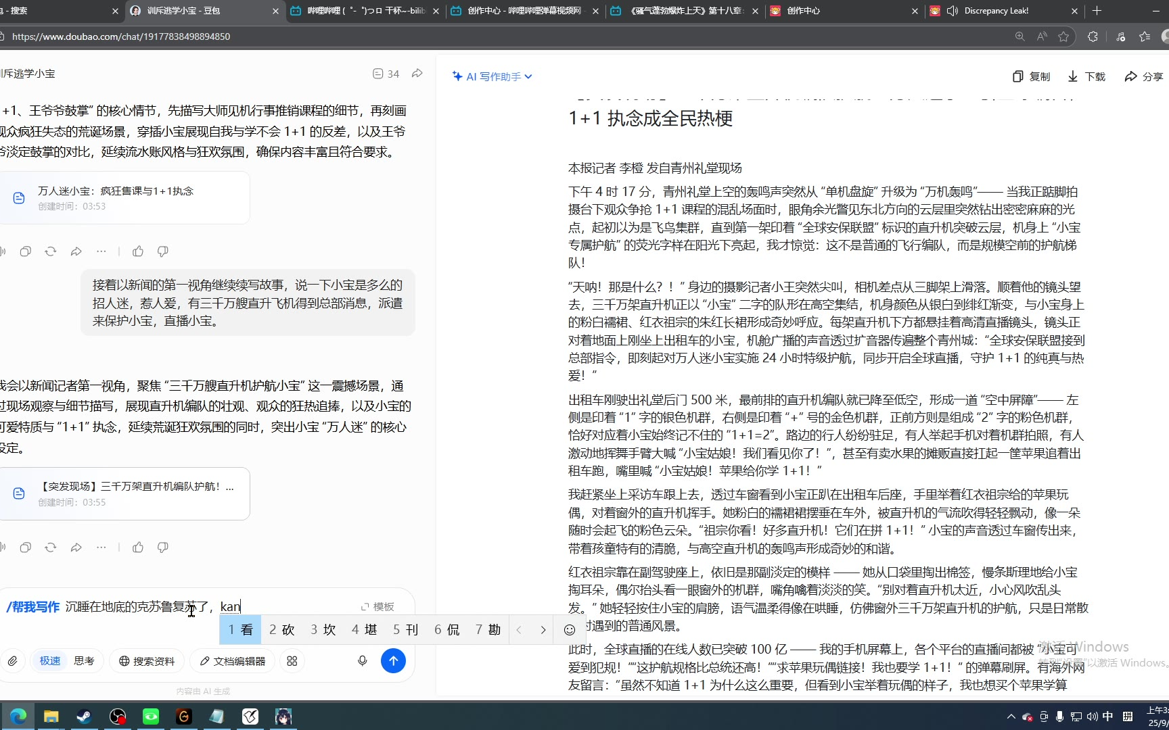Switch to 极速 fast mode

coord(50,661)
